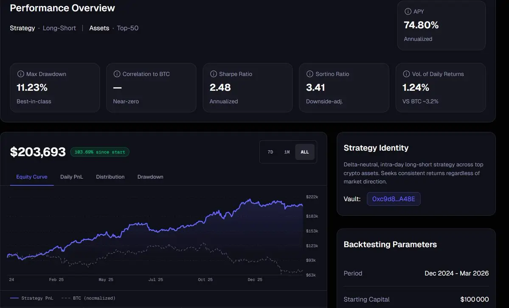The image size is (509, 308).
Task: Click the Sharpe Ratio 2.48 card
Action: tap(247, 88)
